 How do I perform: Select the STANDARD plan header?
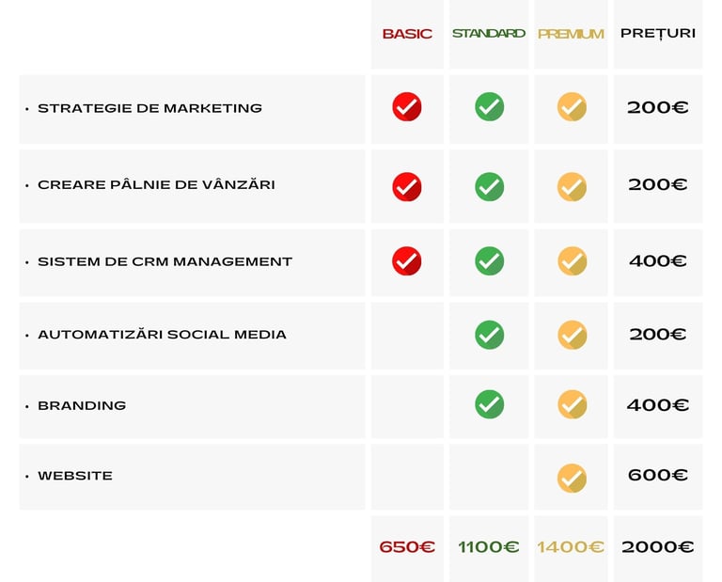coord(489,33)
